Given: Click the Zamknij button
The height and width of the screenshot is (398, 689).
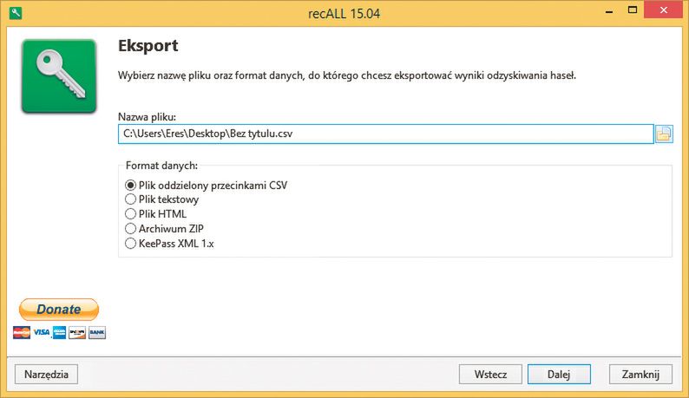Looking at the screenshot, I should [x=640, y=375].
